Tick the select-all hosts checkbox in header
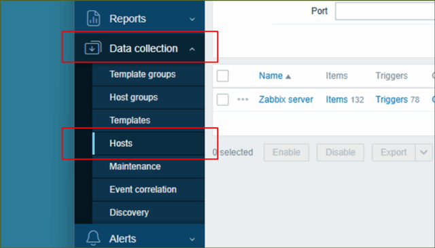The image size is (435, 248). tap(222, 75)
